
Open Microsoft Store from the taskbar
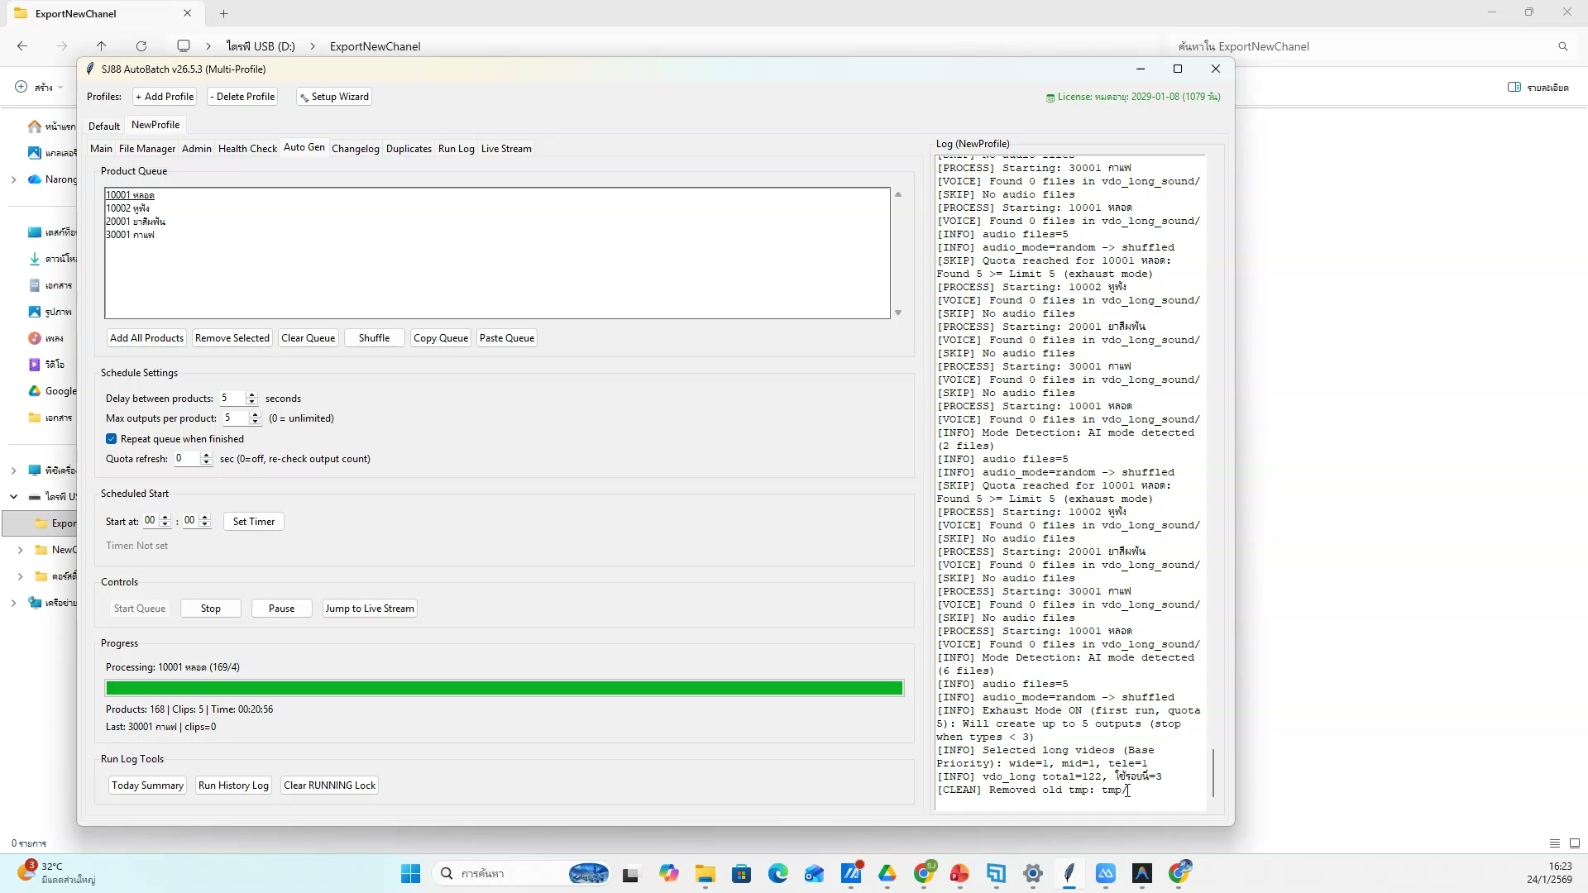point(741,873)
